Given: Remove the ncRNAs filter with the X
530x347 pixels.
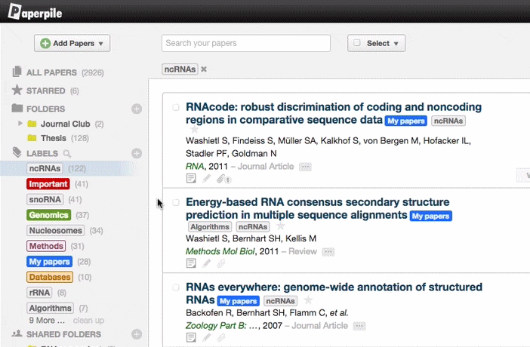Looking at the screenshot, I should (204, 69).
